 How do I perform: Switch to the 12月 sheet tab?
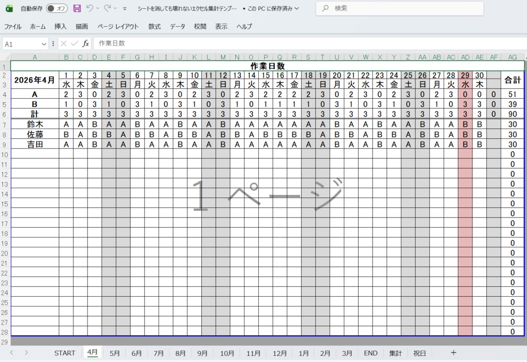click(x=279, y=353)
